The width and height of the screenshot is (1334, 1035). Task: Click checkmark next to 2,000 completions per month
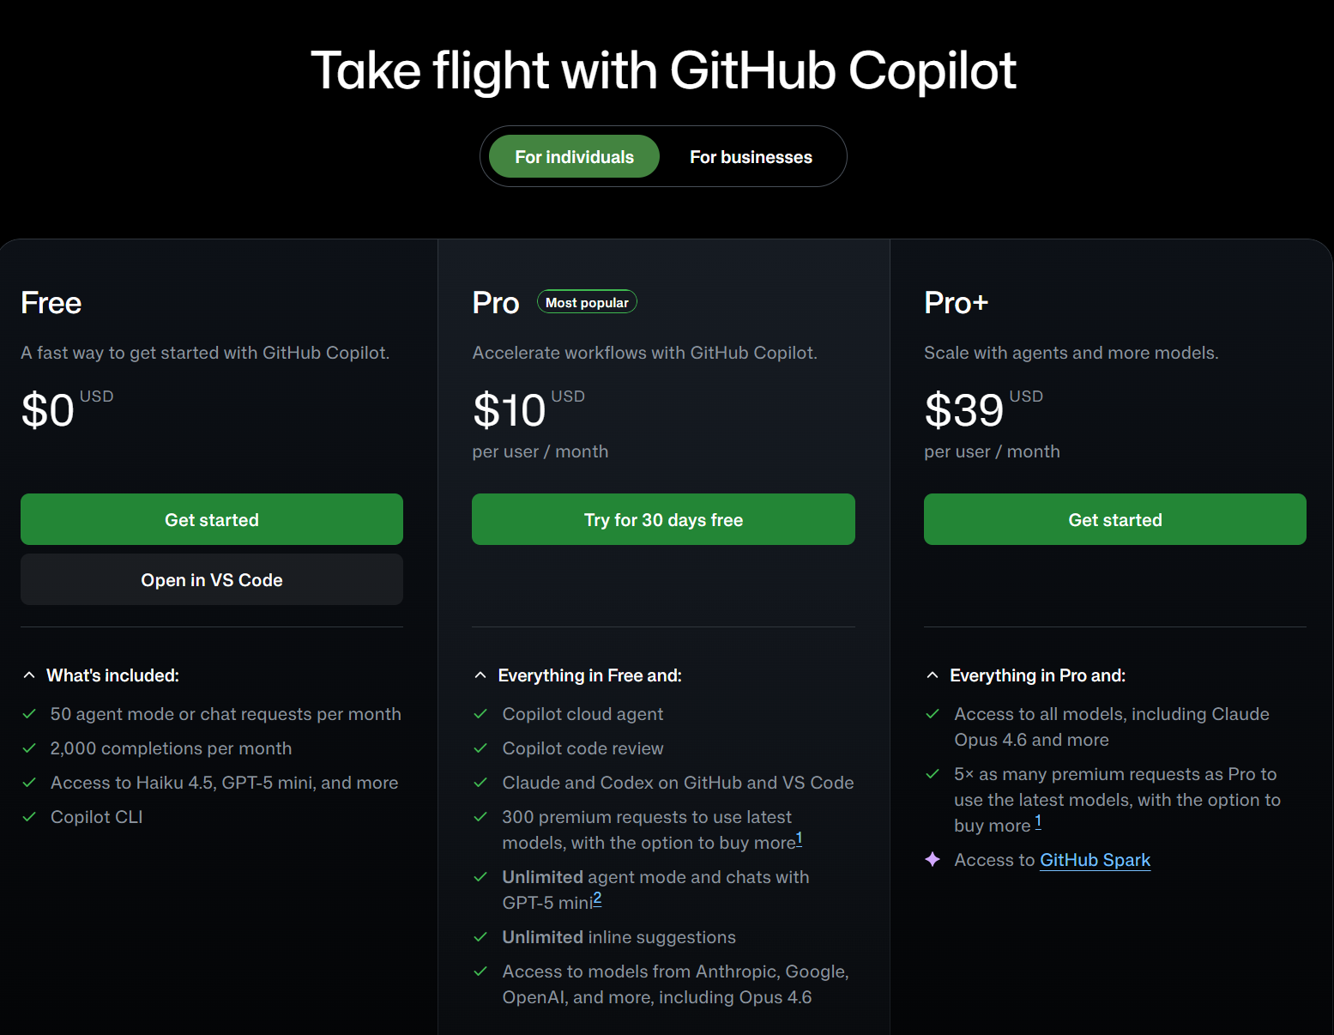click(x=29, y=748)
